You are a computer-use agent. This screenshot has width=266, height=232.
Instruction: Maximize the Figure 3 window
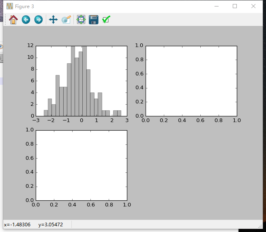pyautogui.click(x=235, y=6)
